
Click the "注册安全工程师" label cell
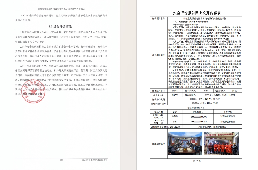tap(159, 104)
